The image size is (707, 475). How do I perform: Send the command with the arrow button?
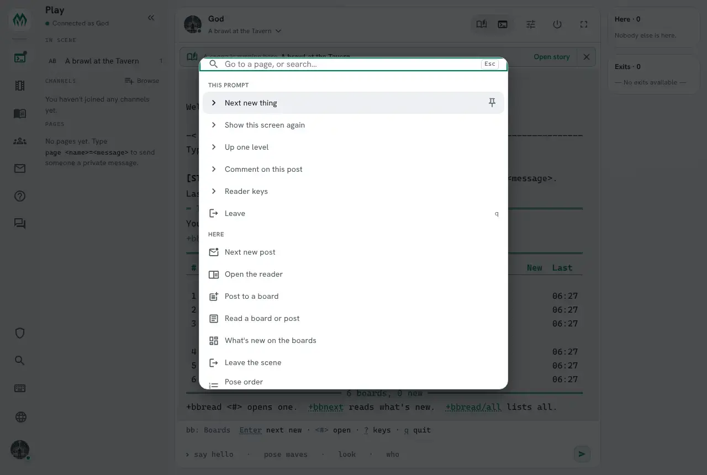[582, 454]
